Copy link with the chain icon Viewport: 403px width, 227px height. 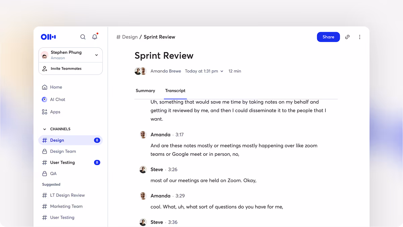[347, 37]
